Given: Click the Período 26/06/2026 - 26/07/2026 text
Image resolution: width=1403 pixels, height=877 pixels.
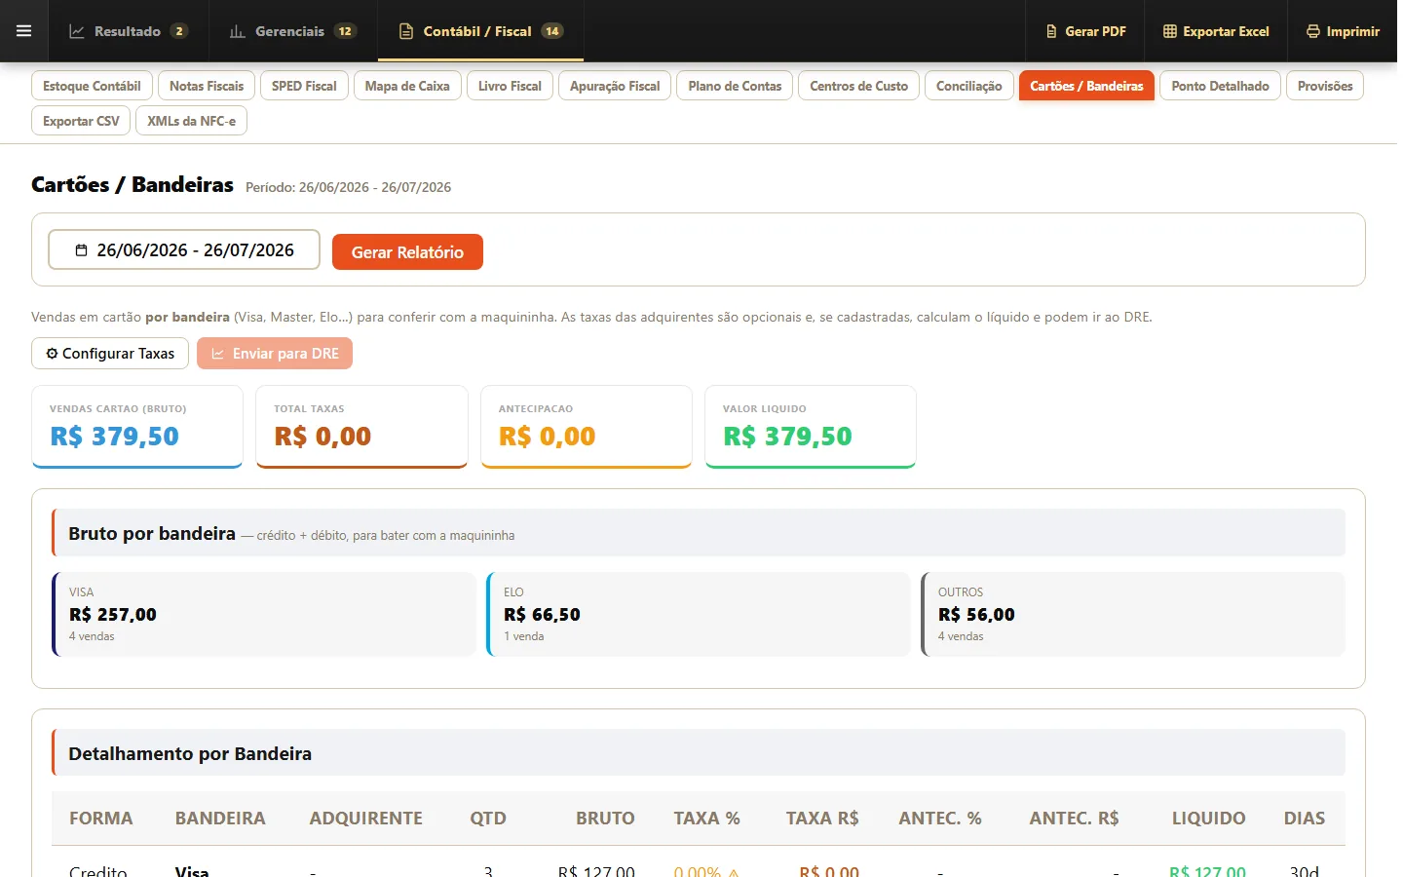Looking at the screenshot, I should (348, 187).
